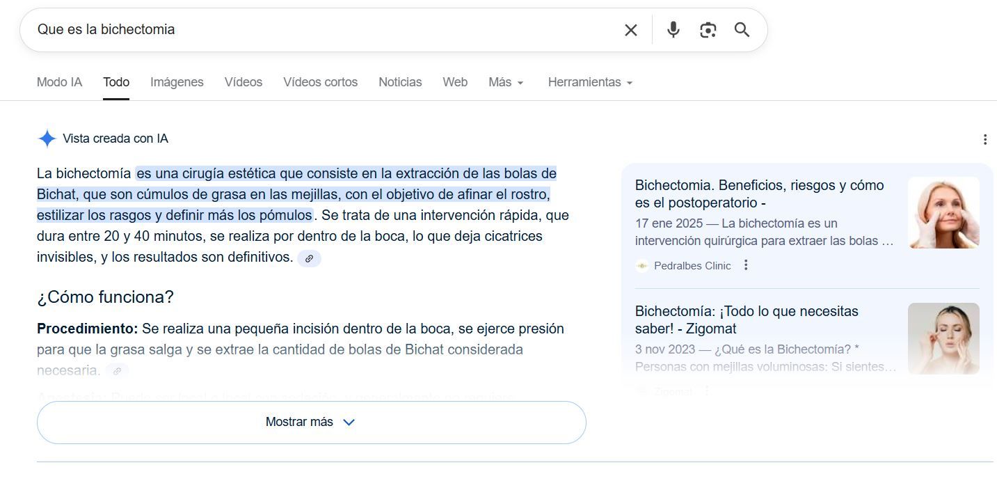
Task: Open the Pedralbes Clinic article thumbnail
Action: click(x=943, y=212)
